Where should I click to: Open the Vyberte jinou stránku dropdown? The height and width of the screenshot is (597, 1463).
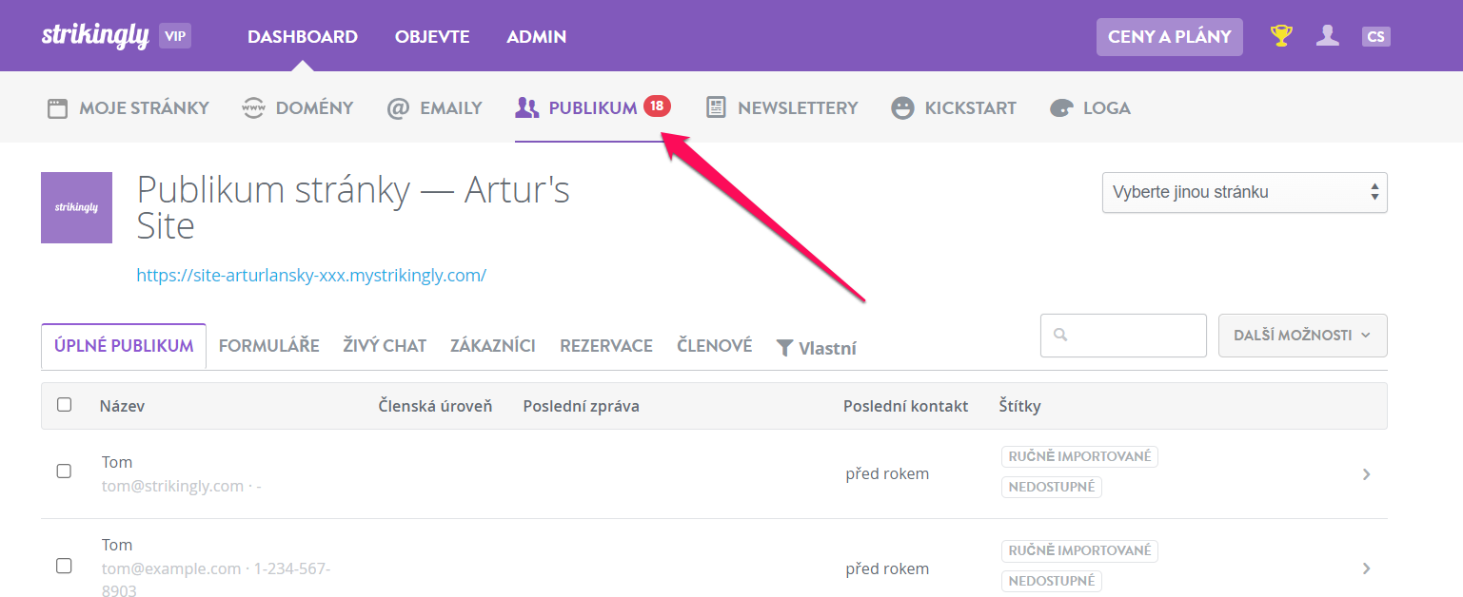pyautogui.click(x=1244, y=192)
